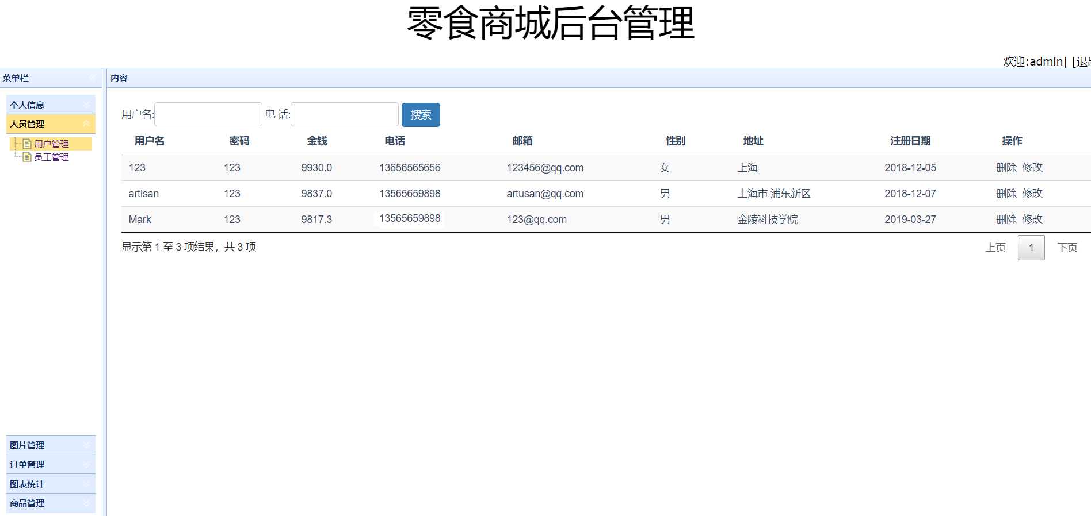
Task: Expand the 订单管理 accordion arrow
Action: tap(86, 464)
